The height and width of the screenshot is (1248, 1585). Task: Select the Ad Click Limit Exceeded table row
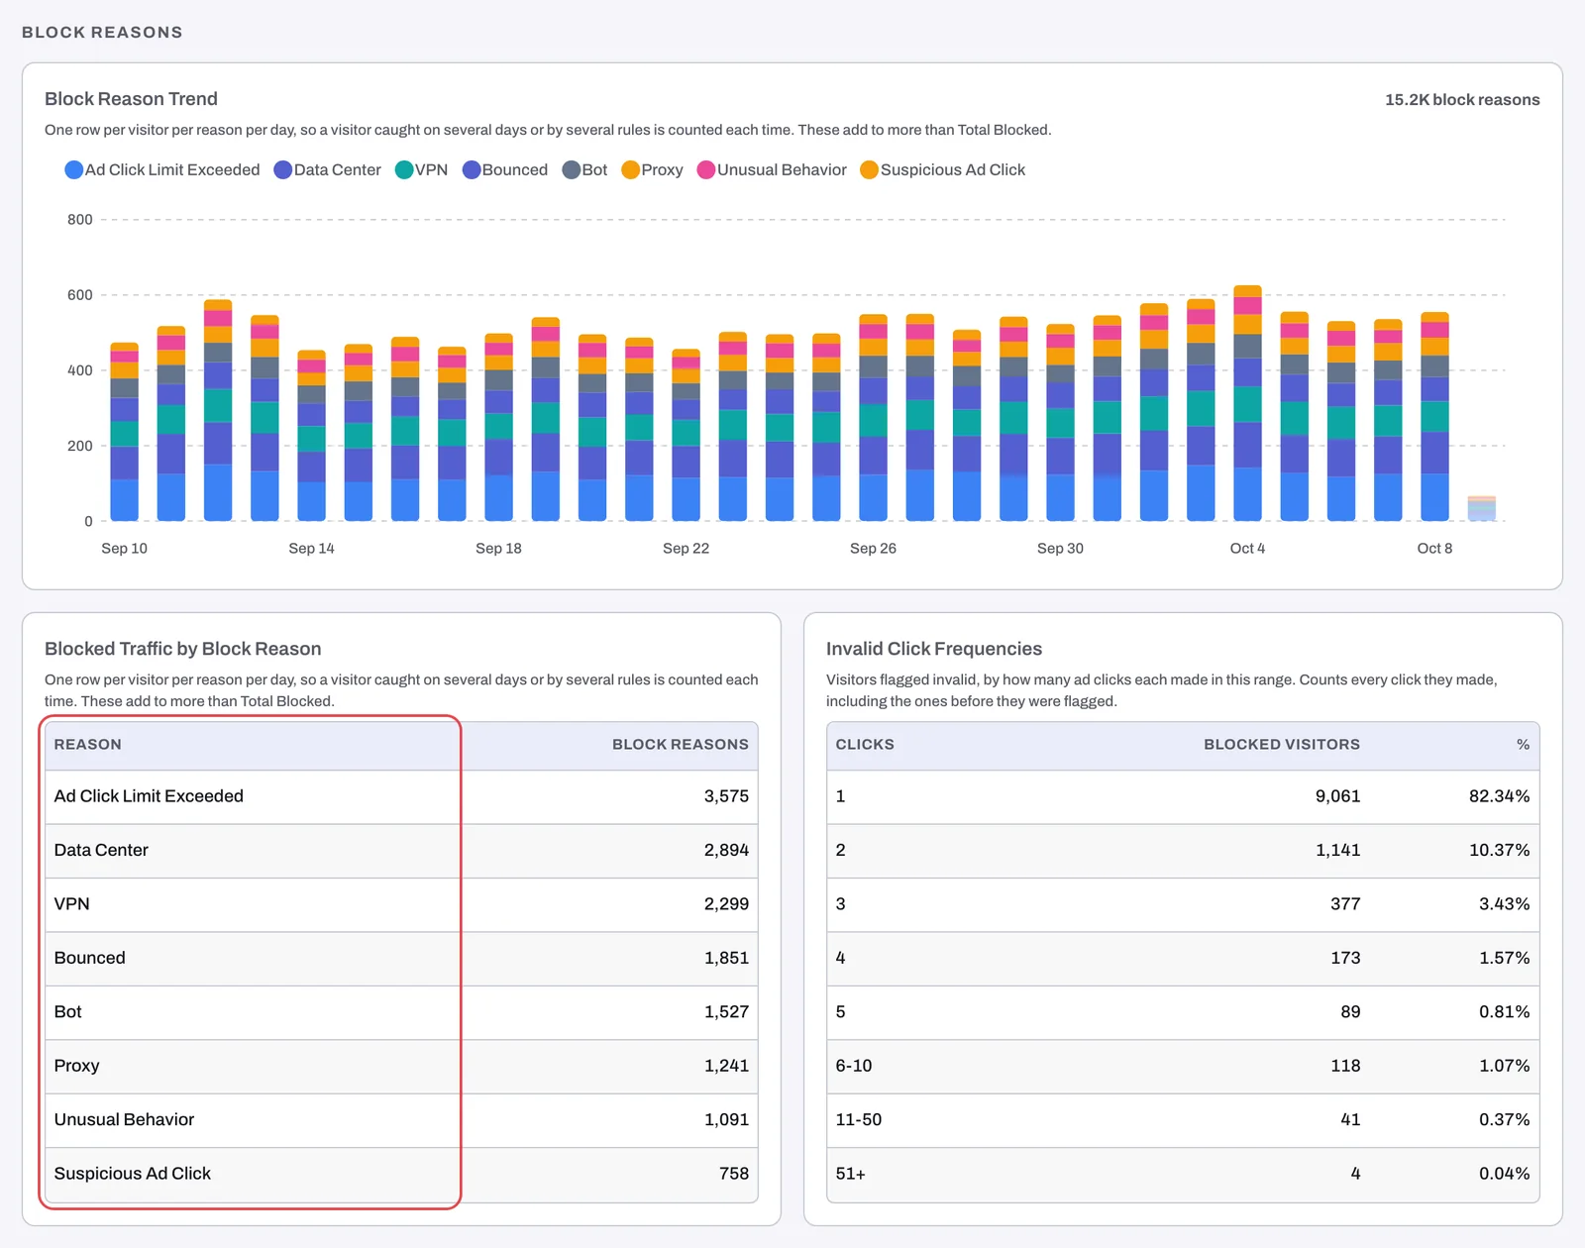[x=401, y=796]
